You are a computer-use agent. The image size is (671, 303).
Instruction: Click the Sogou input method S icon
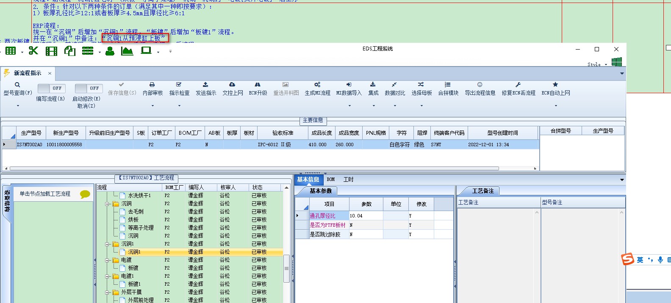628,259
